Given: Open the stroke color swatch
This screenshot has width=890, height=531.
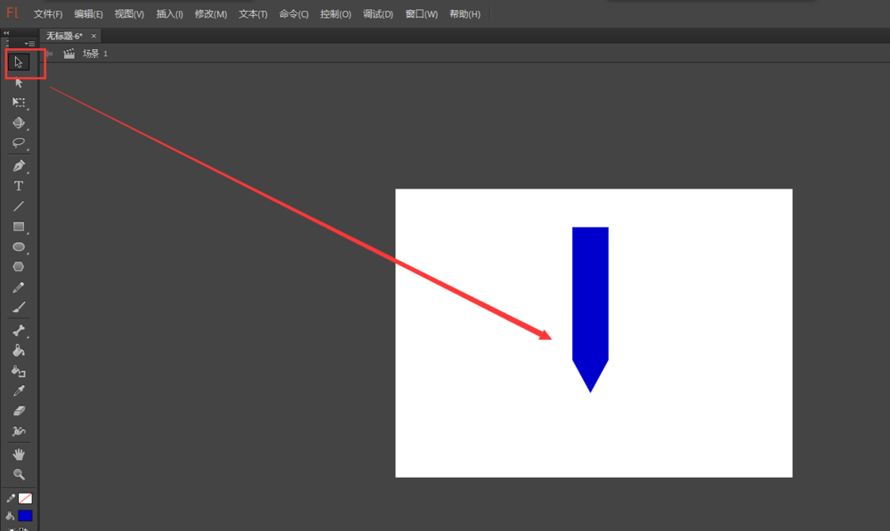Looking at the screenshot, I should click(x=25, y=498).
